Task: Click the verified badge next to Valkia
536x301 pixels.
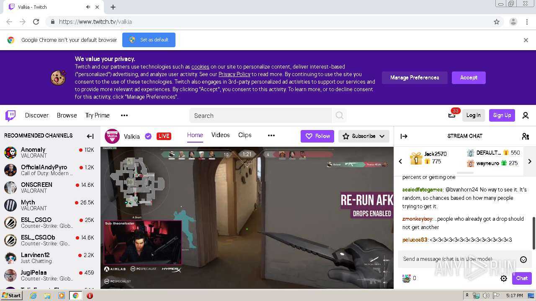Action: [x=148, y=136]
